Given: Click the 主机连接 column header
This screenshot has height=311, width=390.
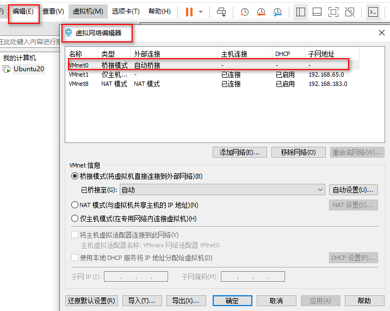Looking at the screenshot, I should (245, 54).
